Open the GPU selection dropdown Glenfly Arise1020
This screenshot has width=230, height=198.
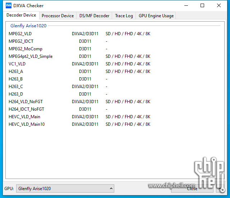coord(65,188)
